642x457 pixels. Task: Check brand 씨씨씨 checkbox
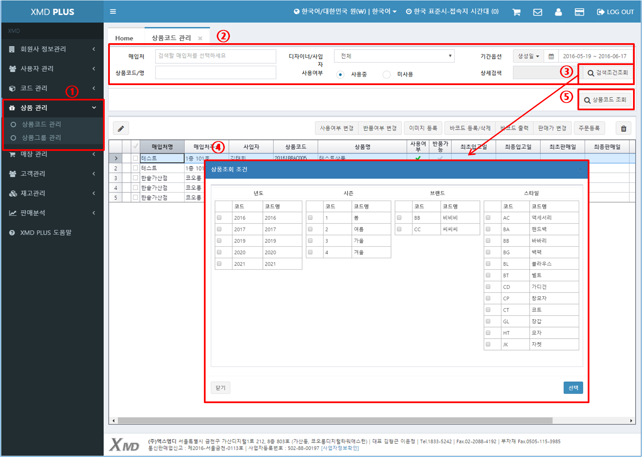(399, 229)
